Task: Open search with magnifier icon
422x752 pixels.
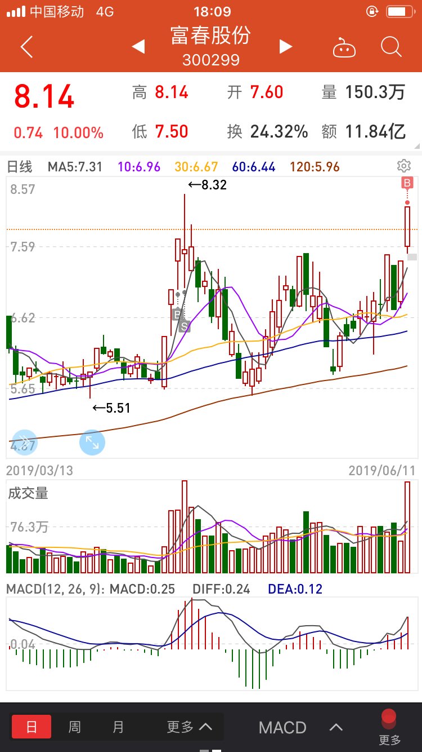Action: (391, 47)
